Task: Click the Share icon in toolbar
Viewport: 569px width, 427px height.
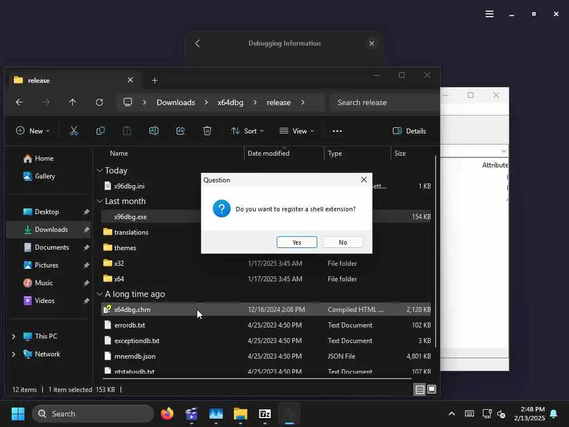Action: (181, 131)
